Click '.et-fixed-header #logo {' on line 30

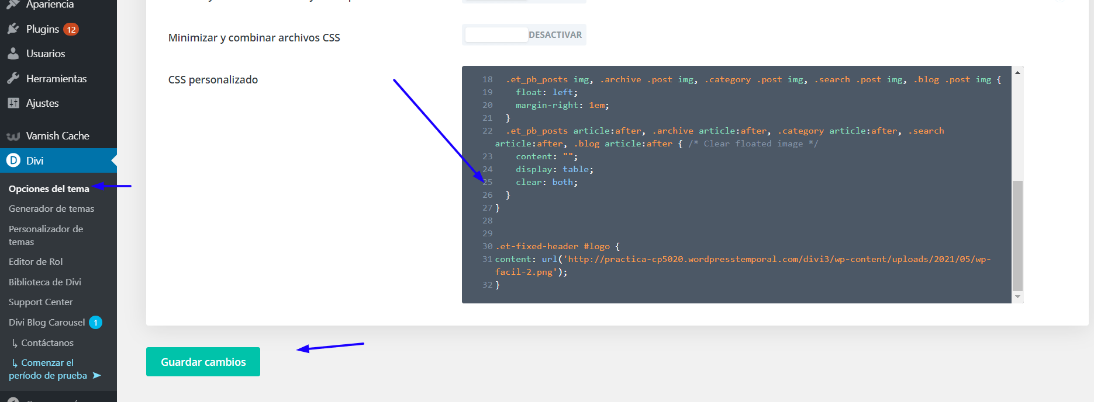[557, 246]
